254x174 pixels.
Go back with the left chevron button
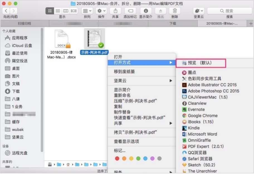pyautogui.click(x=6, y=11)
